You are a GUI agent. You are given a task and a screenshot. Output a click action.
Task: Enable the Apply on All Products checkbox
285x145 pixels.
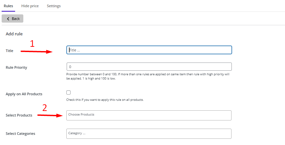tap(69, 93)
